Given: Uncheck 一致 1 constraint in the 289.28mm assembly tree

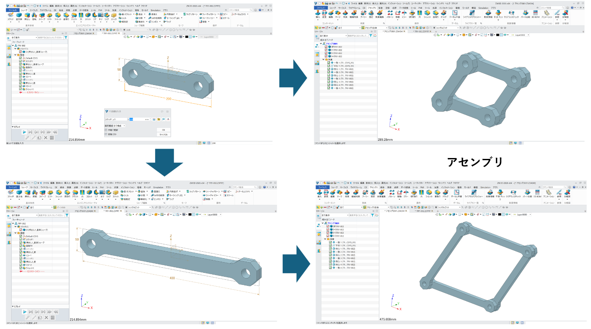Looking at the screenshot, I should point(329,63).
